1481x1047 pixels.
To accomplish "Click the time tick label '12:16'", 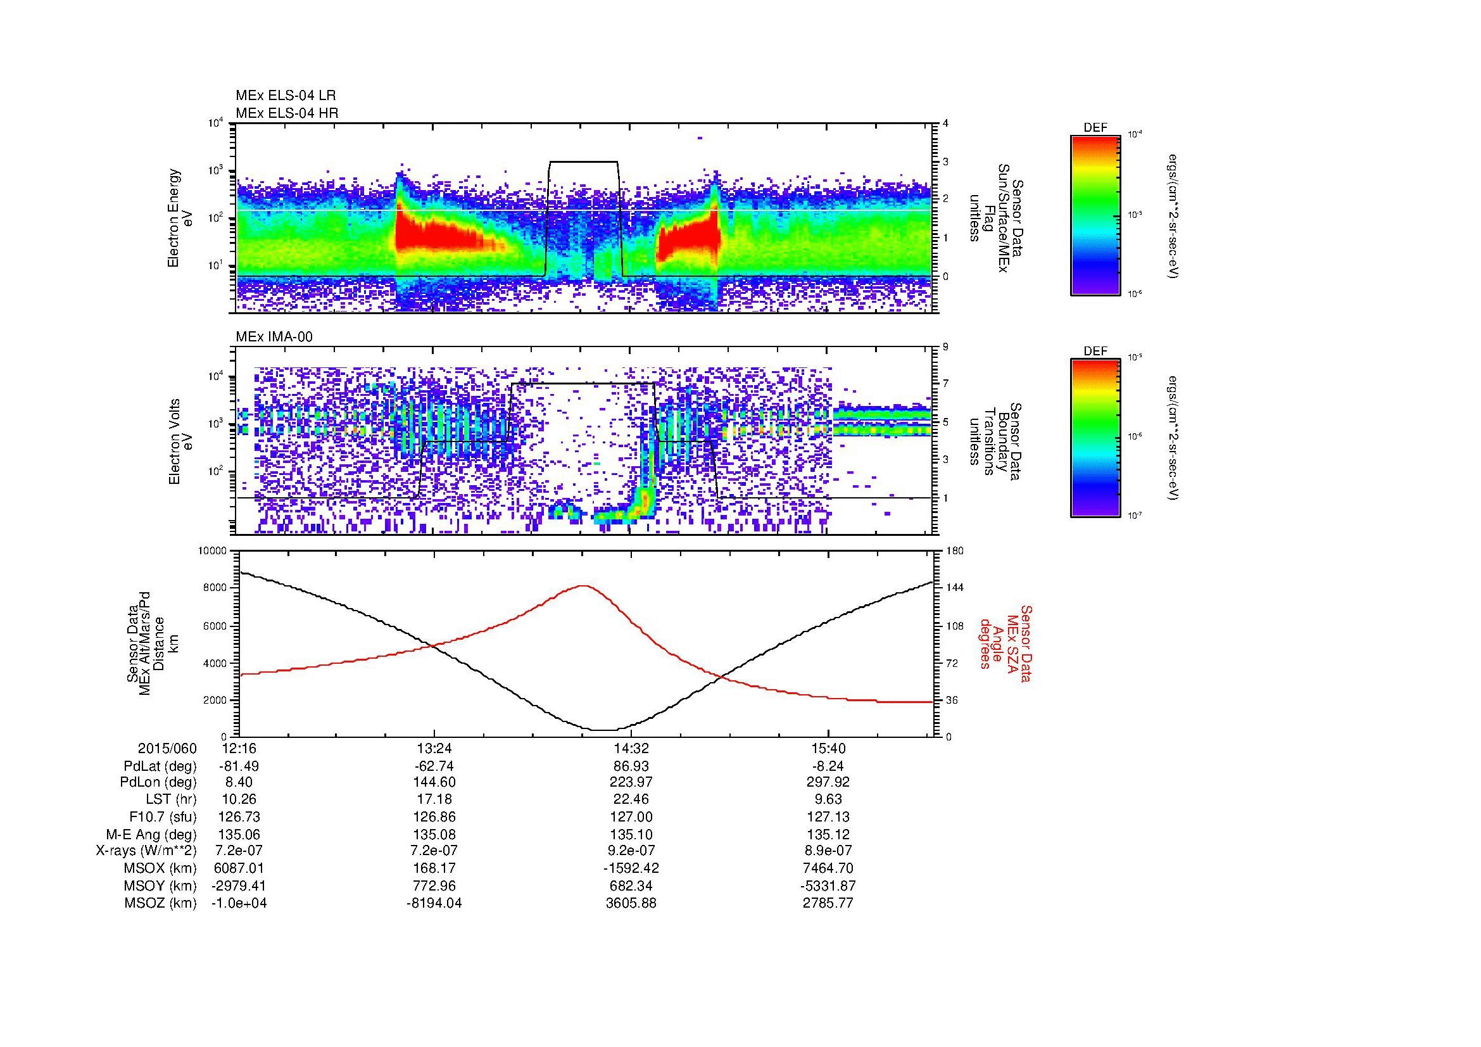I will click(239, 748).
